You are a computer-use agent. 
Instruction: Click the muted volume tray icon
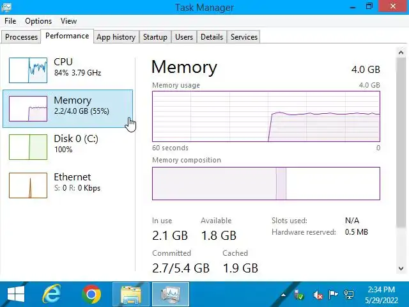click(x=318, y=295)
